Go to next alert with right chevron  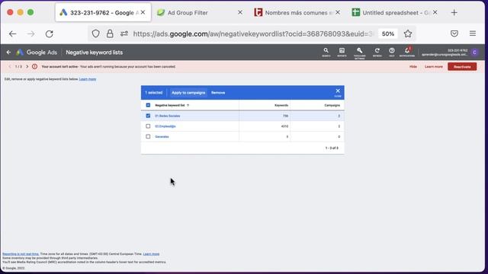coord(27,66)
